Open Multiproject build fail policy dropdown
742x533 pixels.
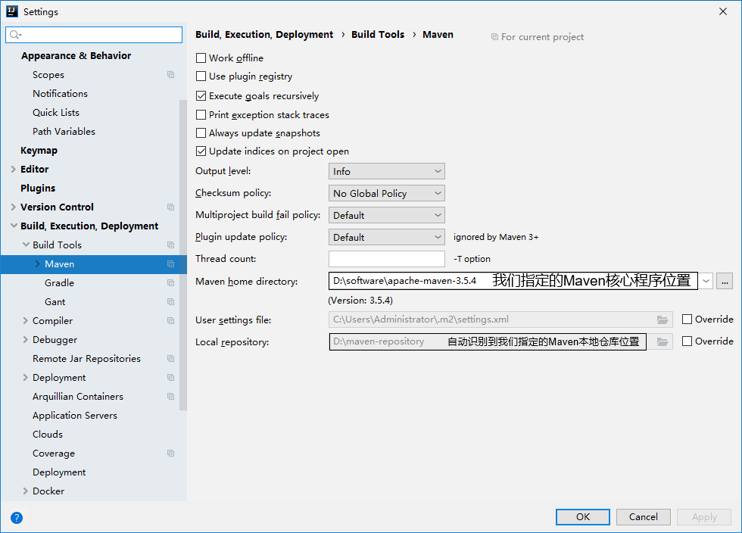coord(387,215)
